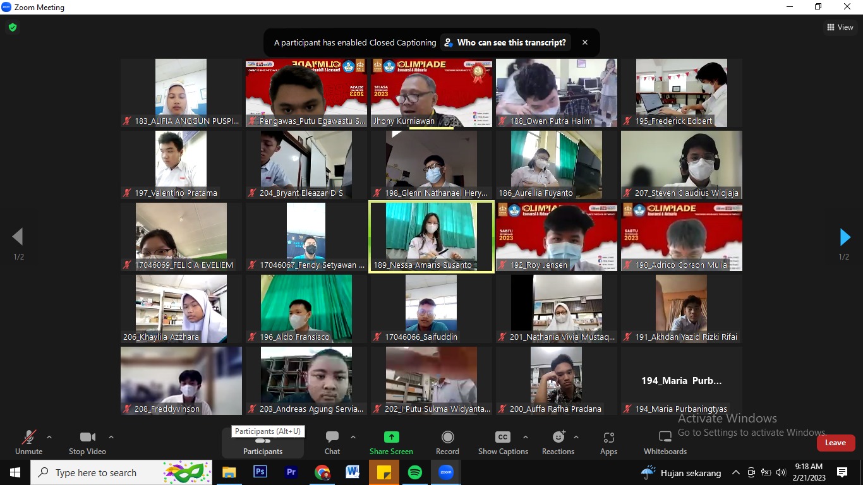
Task: Open Reactions menu
Action: [x=558, y=442]
